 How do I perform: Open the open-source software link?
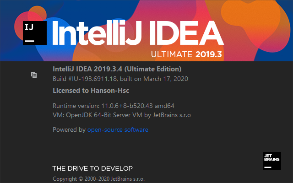click(x=118, y=129)
